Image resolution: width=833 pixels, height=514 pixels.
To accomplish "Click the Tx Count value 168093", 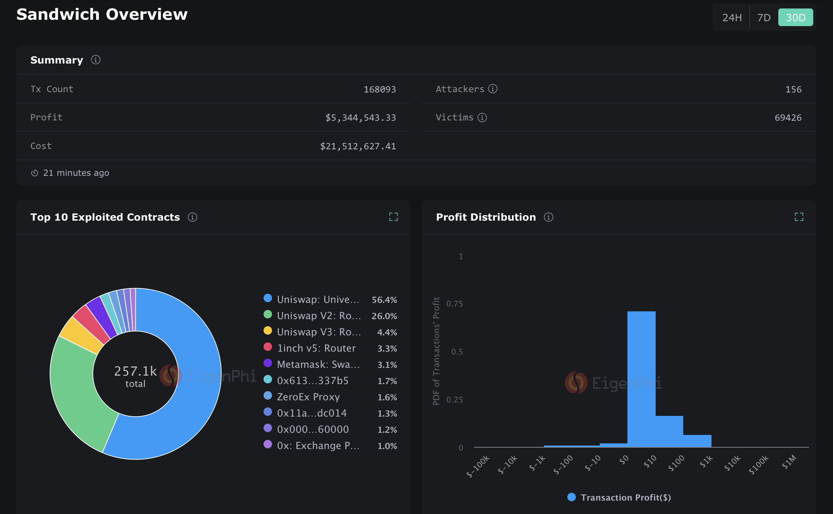I will tap(380, 89).
